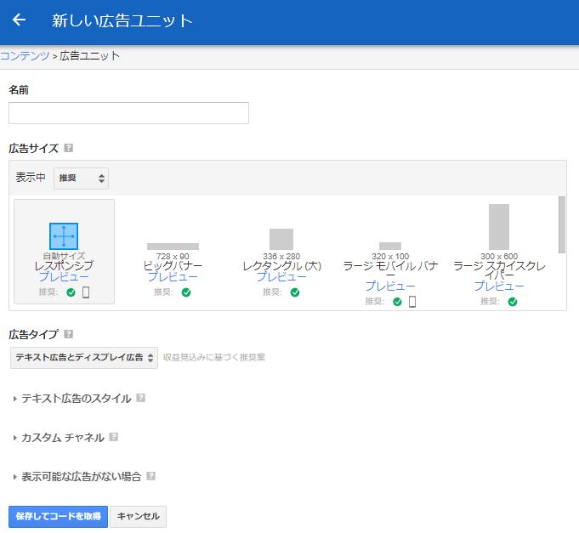Click the ad size list vertical scrollbar

tap(562, 224)
